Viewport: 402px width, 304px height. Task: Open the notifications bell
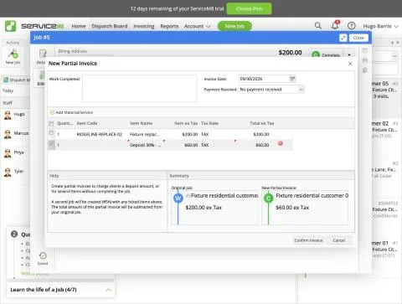coord(335,25)
